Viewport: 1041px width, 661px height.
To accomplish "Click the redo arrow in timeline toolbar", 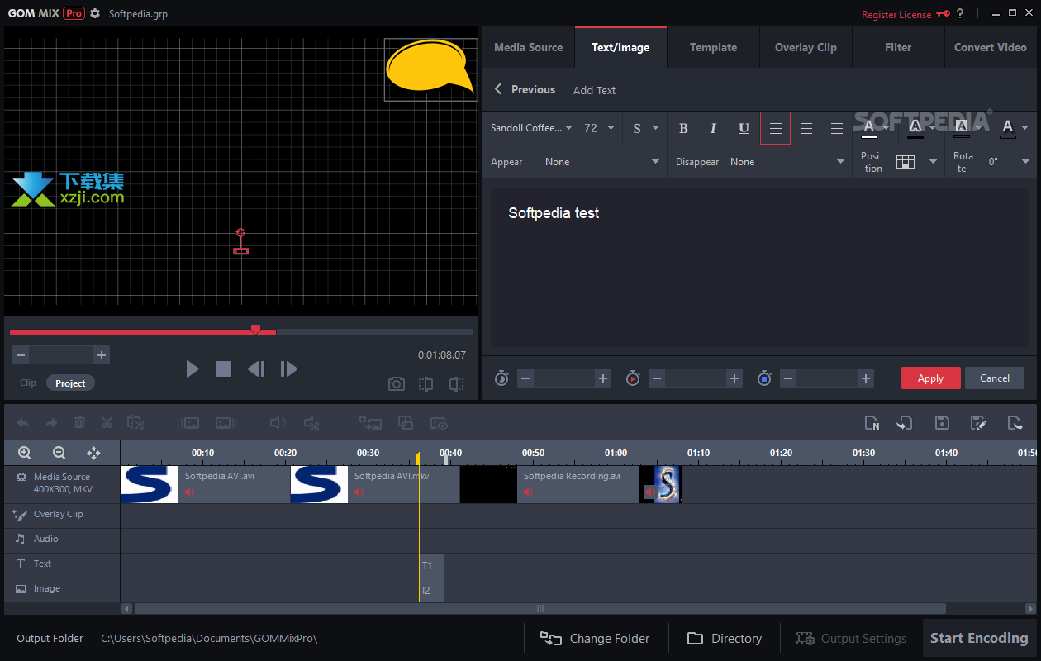I will (51, 423).
